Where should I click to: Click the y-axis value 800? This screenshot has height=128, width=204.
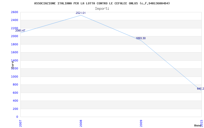coord(16,85)
